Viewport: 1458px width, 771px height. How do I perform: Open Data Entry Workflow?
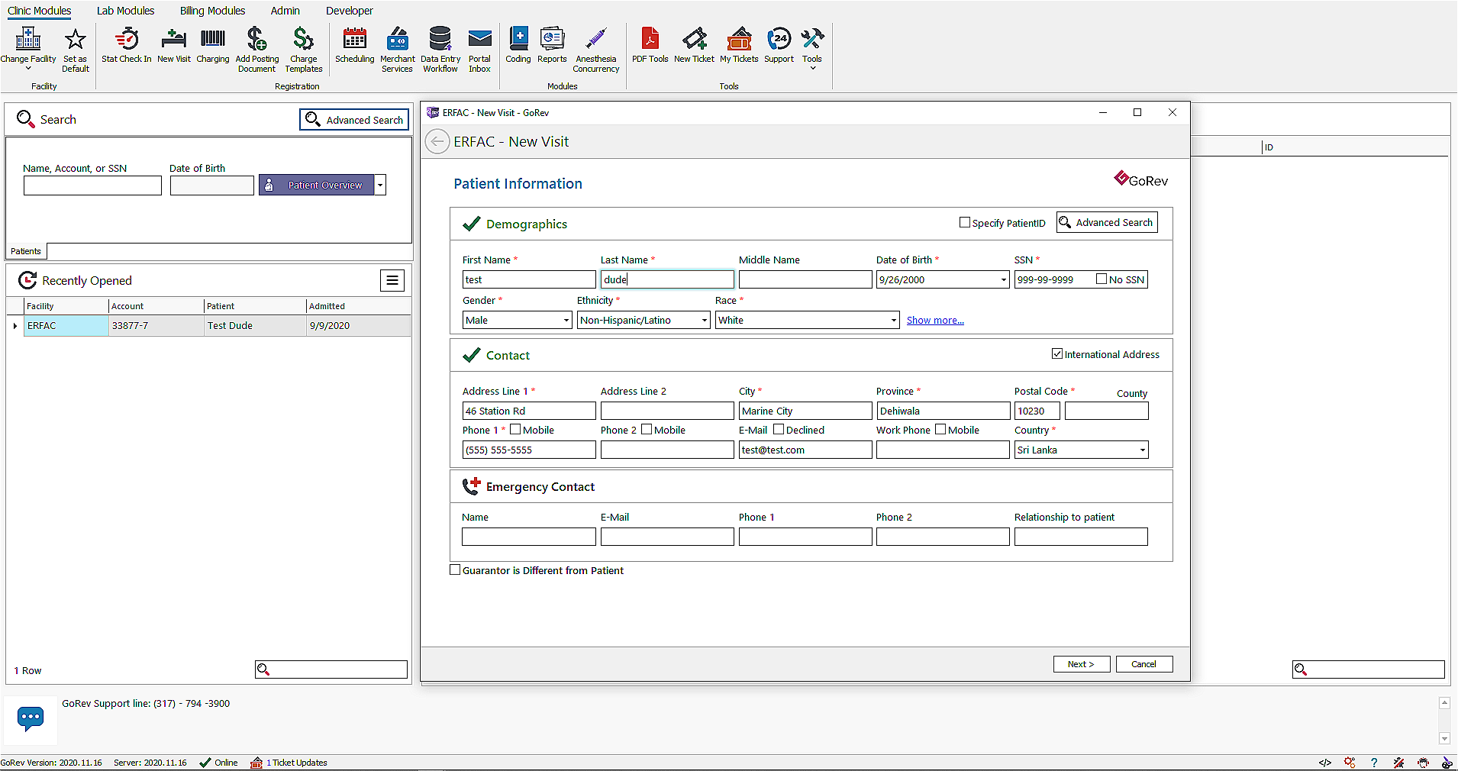440,50
